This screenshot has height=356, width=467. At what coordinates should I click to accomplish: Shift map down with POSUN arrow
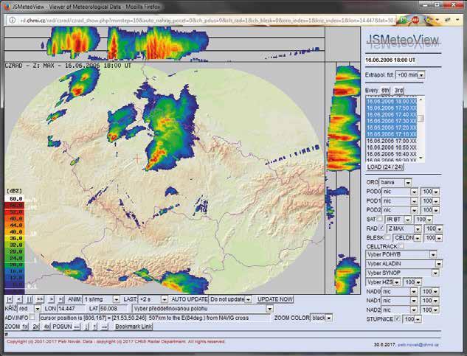point(86,327)
